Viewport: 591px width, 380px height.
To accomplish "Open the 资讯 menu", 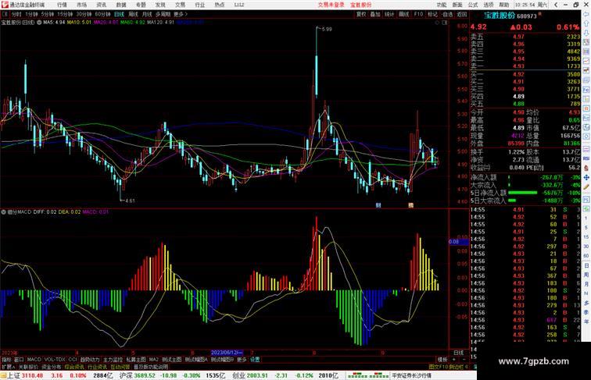I will point(102,5).
